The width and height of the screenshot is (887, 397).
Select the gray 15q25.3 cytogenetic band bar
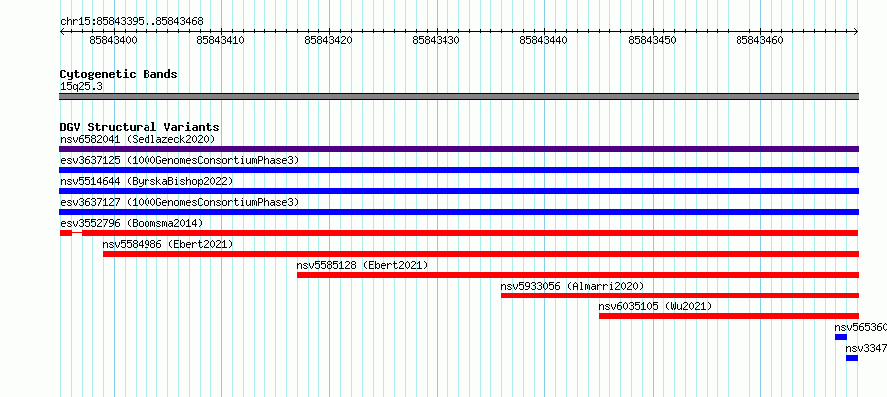click(458, 97)
